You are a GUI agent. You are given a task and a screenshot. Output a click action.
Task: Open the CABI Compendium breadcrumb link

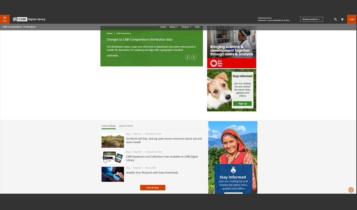coord(12,27)
